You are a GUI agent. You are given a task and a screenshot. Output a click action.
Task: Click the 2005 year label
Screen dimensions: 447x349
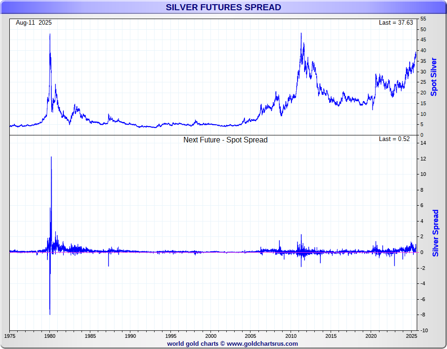click(x=251, y=336)
